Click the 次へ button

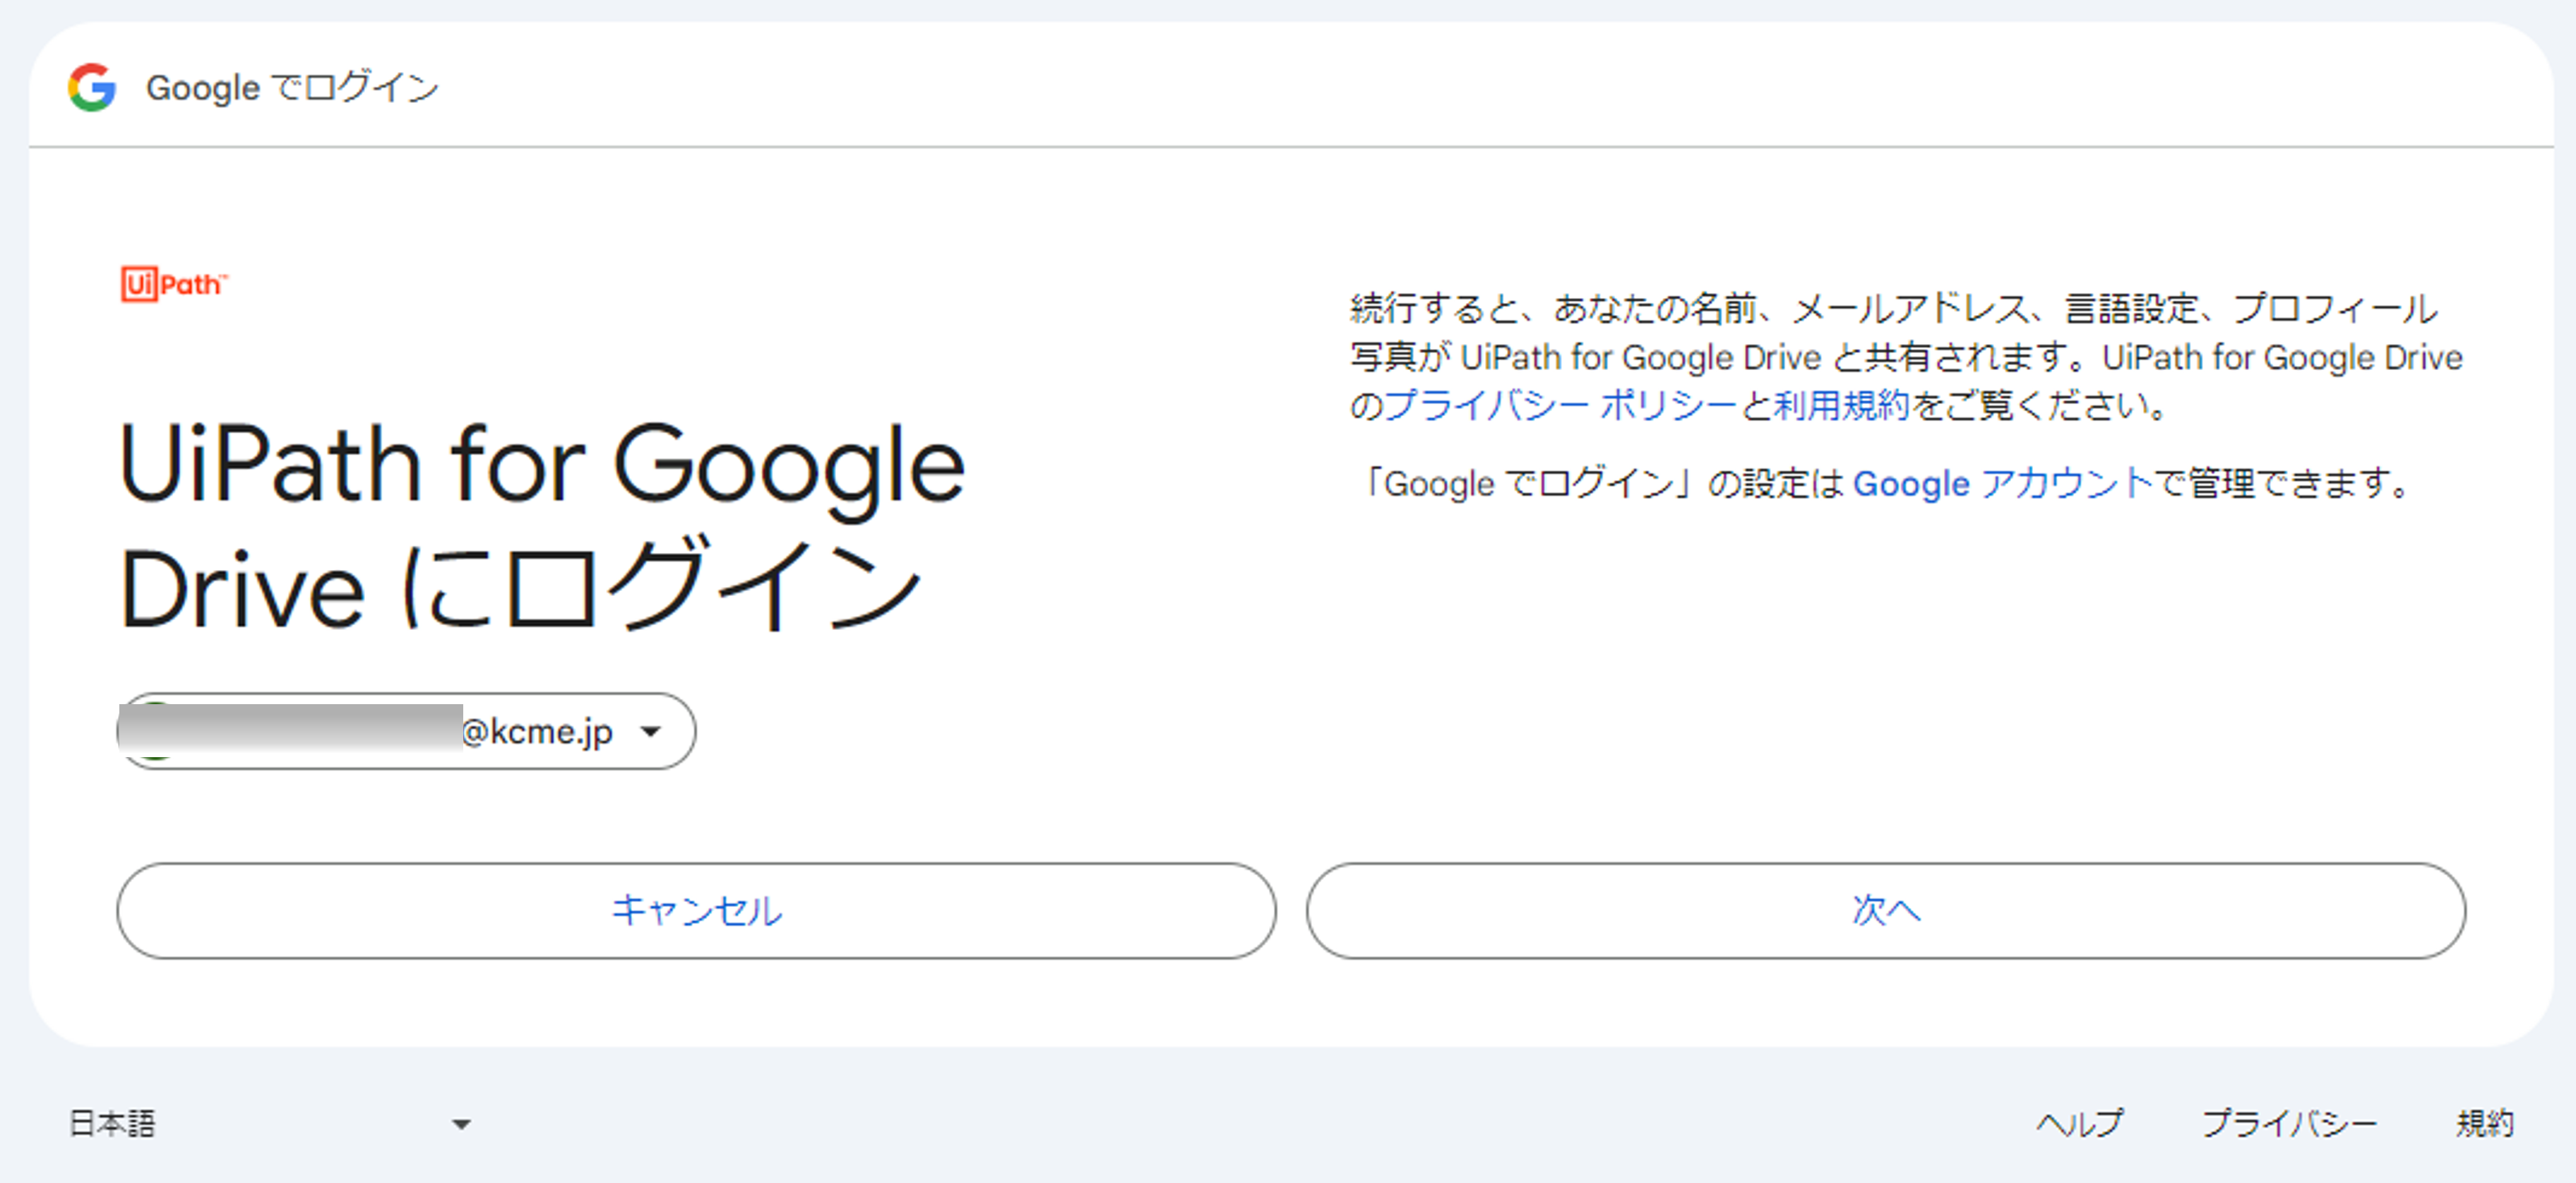1885,910
